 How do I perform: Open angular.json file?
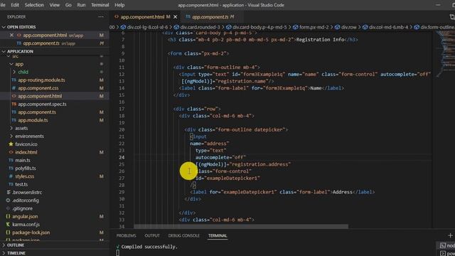click(x=25, y=216)
